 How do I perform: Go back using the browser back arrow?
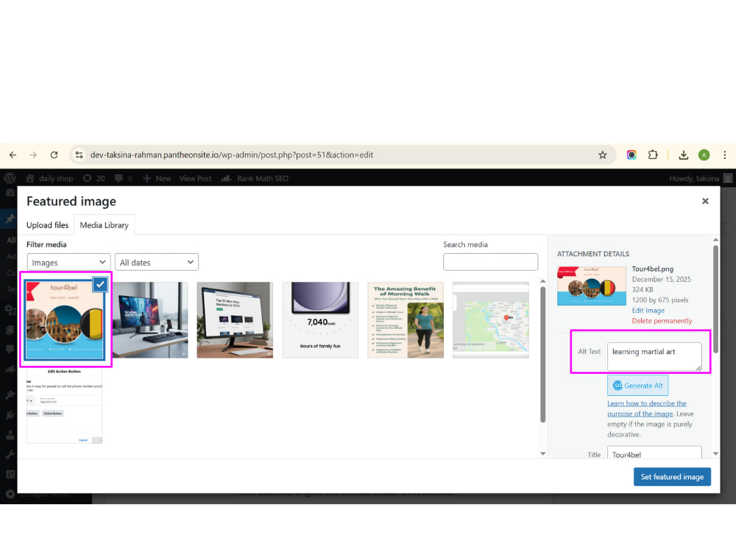(13, 155)
